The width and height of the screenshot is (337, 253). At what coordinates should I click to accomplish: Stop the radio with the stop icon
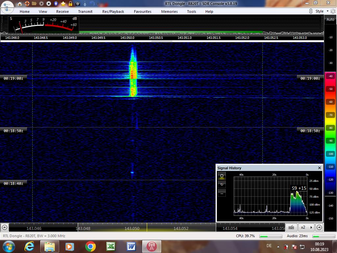click(49, 3)
